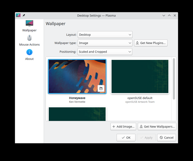The image size is (193, 161).
Task: Click the wallpaper list vertical scrollbar
Action: point(174,79)
